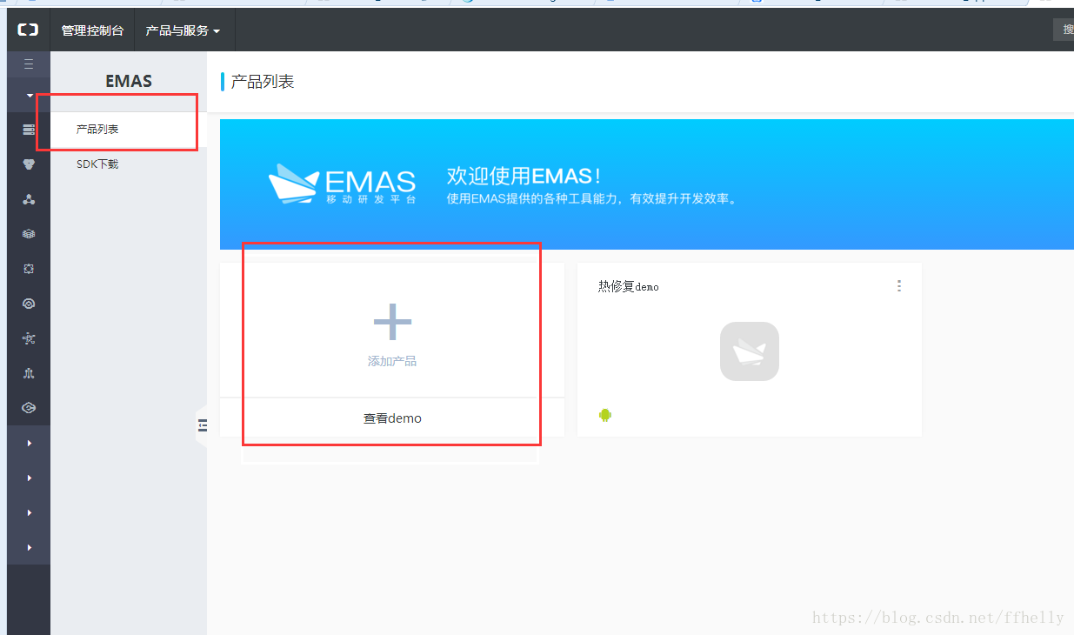Click the 热修复demo app icon thumbnail
Viewport: 1074px width, 635px height.
point(750,351)
